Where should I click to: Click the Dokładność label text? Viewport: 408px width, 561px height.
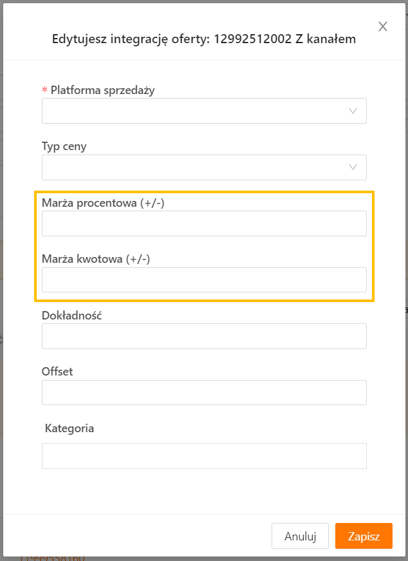72,316
